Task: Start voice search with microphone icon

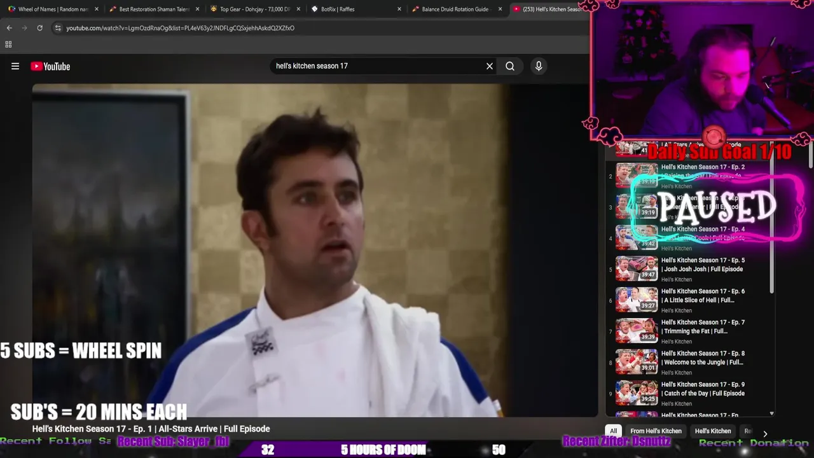Action: click(539, 66)
